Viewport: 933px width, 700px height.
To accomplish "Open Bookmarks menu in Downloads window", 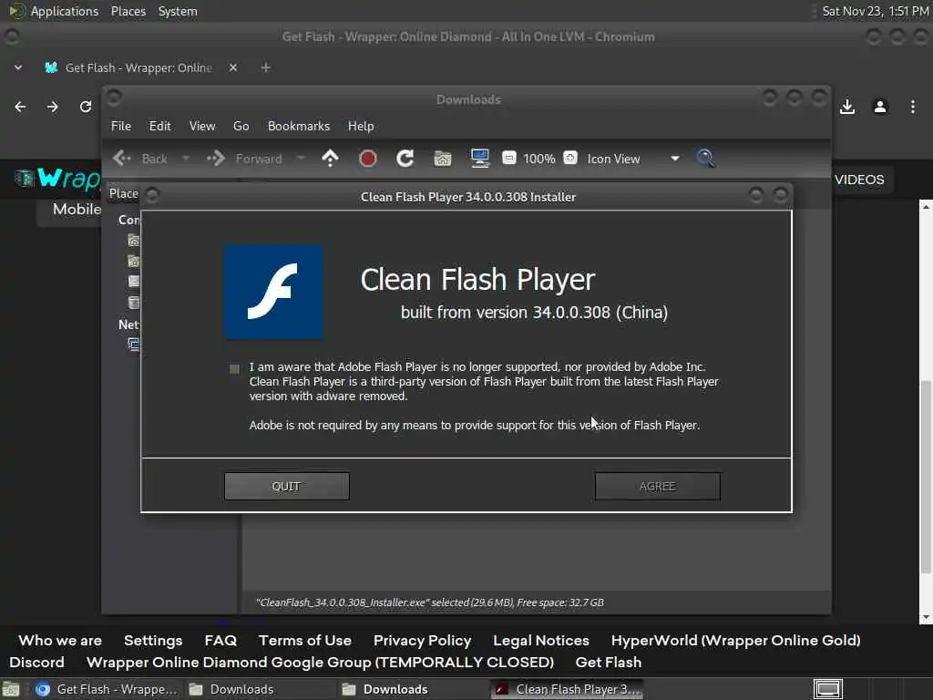I will click(x=299, y=126).
